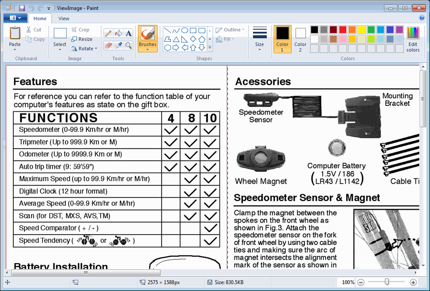The width and height of the screenshot is (430, 291).
Task: Select the Eraser tool
Action: click(109, 45)
